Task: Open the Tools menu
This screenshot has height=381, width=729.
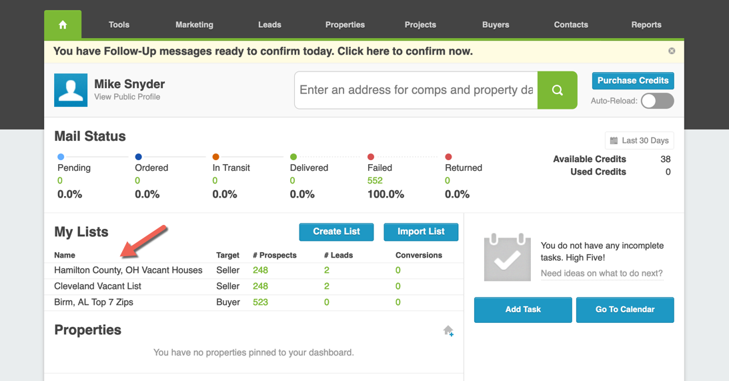Action: pyautogui.click(x=119, y=25)
